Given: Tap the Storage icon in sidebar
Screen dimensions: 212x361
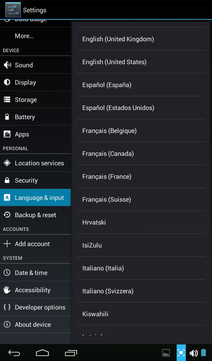Looking at the screenshot, I should (7, 99).
